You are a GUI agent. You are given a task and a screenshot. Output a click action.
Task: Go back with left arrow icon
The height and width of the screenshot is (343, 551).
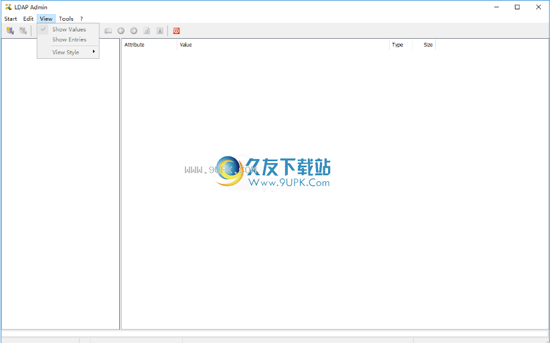click(121, 31)
